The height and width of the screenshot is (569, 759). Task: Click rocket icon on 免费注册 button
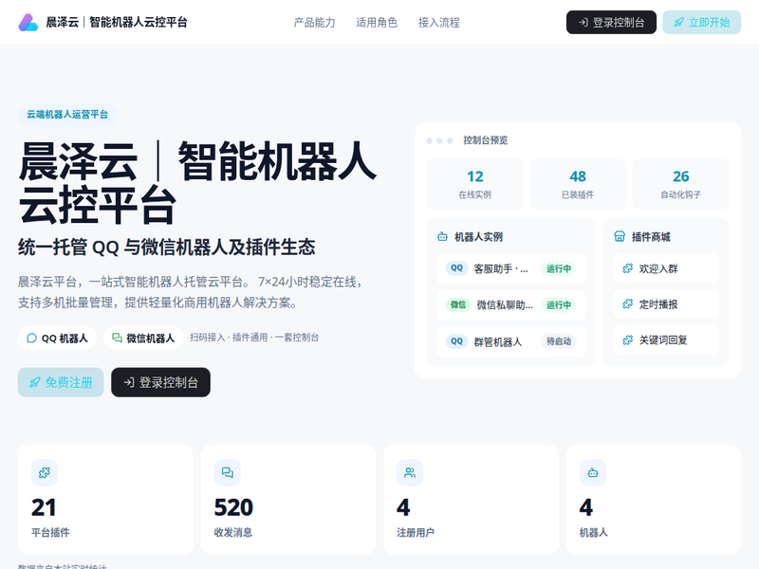(x=34, y=382)
